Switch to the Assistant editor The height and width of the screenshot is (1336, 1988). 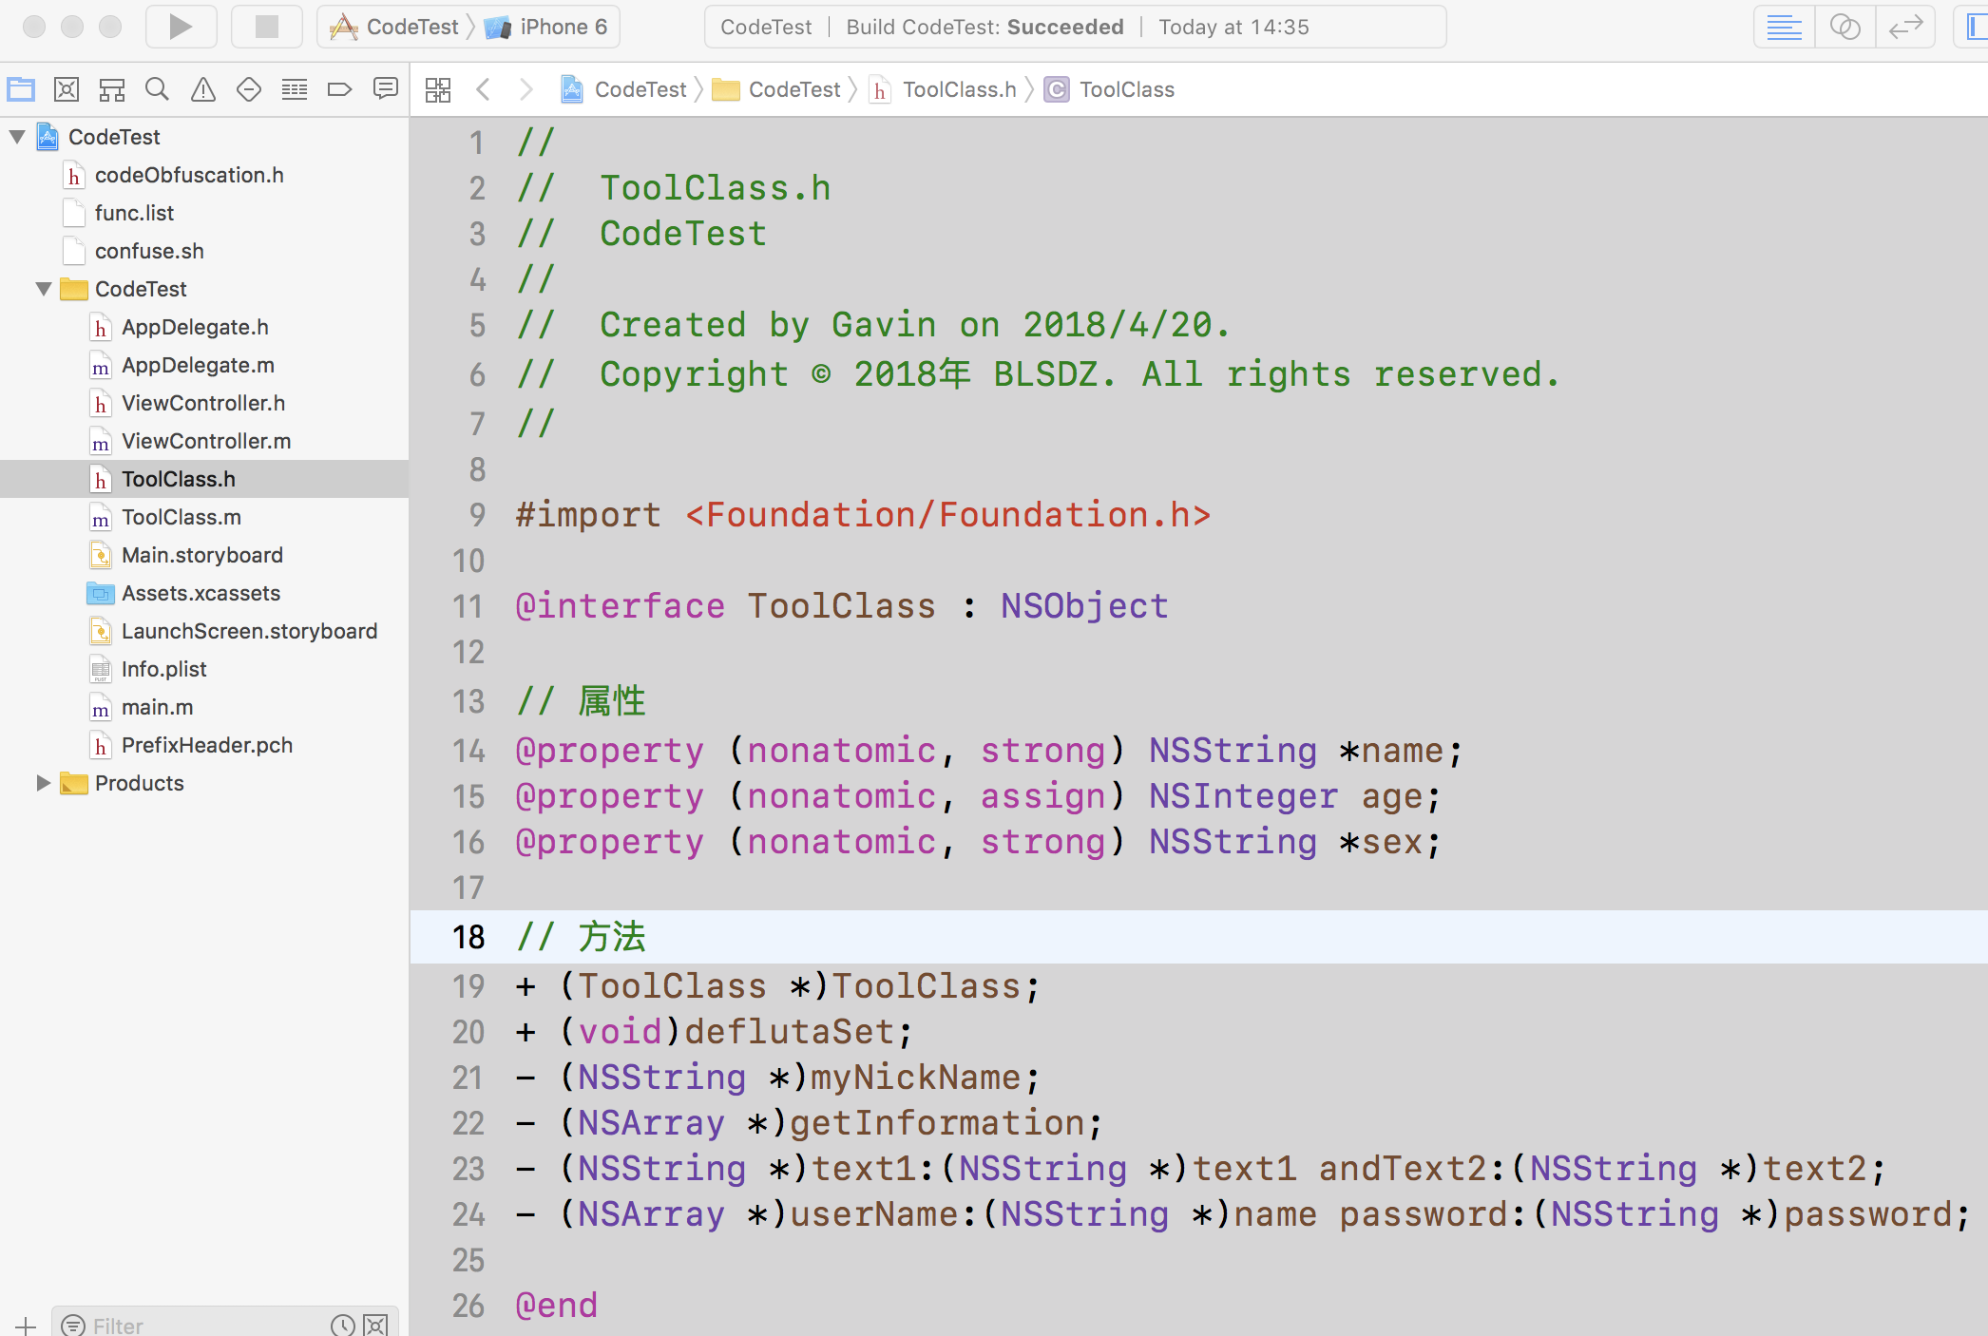click(x=1845, y=27)
